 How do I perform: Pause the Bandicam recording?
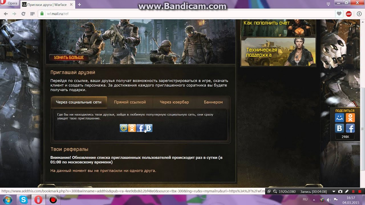point(354,192)
